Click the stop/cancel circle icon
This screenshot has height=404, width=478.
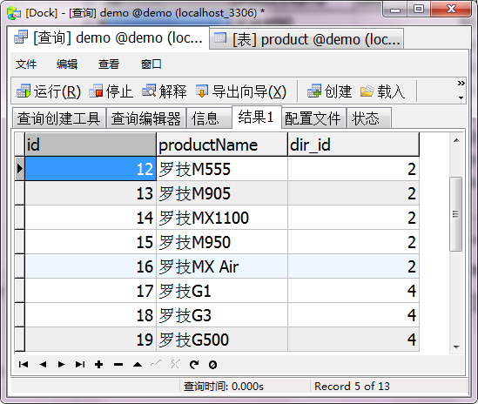click(x=212, y=365)
